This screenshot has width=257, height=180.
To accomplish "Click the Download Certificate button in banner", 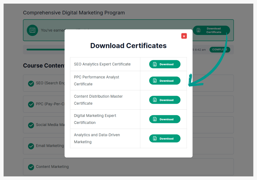I will [x=211, y=30].
